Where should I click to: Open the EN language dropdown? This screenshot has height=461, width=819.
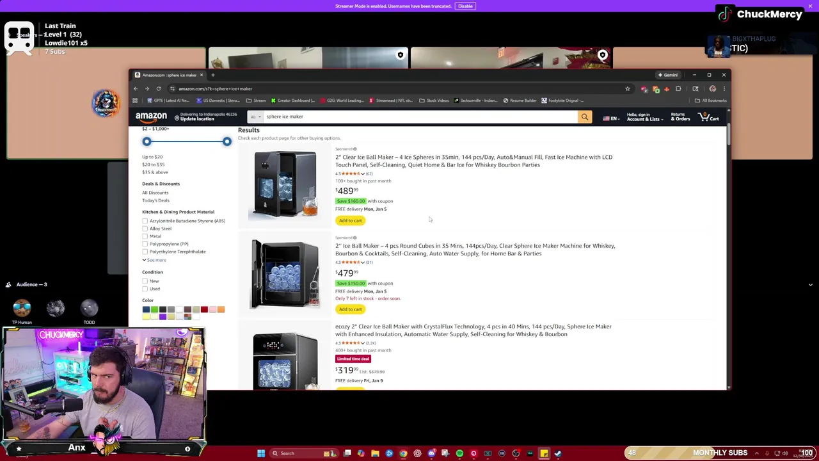coord(610,118)
